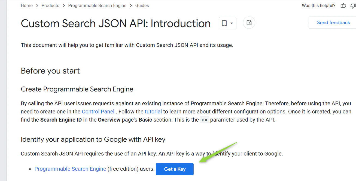Open Programmable Search Engine breadcrumb entry

(x=97, y=5)
